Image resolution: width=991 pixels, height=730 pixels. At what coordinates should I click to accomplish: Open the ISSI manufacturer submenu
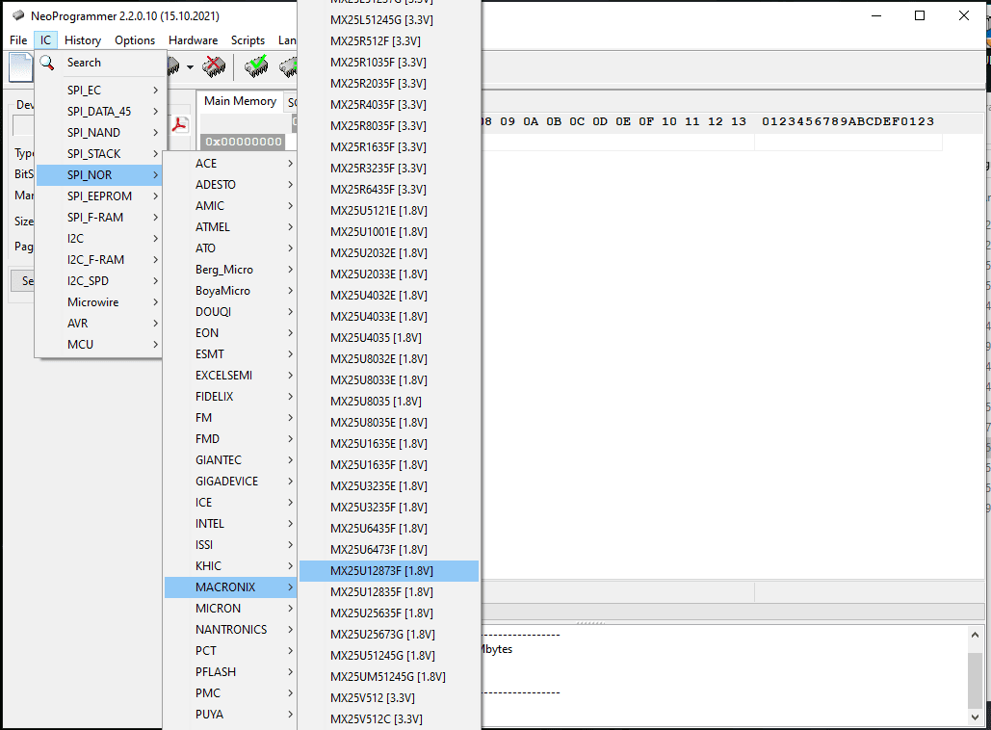tap(231, 545)
